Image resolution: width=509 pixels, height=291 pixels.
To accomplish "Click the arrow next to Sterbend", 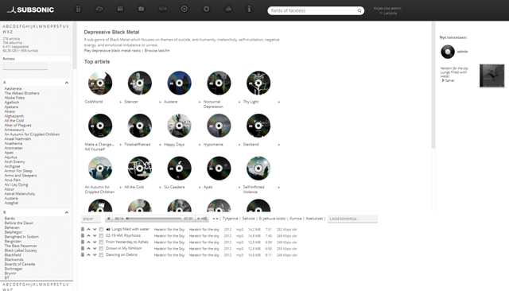I will [x=279, y=145].
